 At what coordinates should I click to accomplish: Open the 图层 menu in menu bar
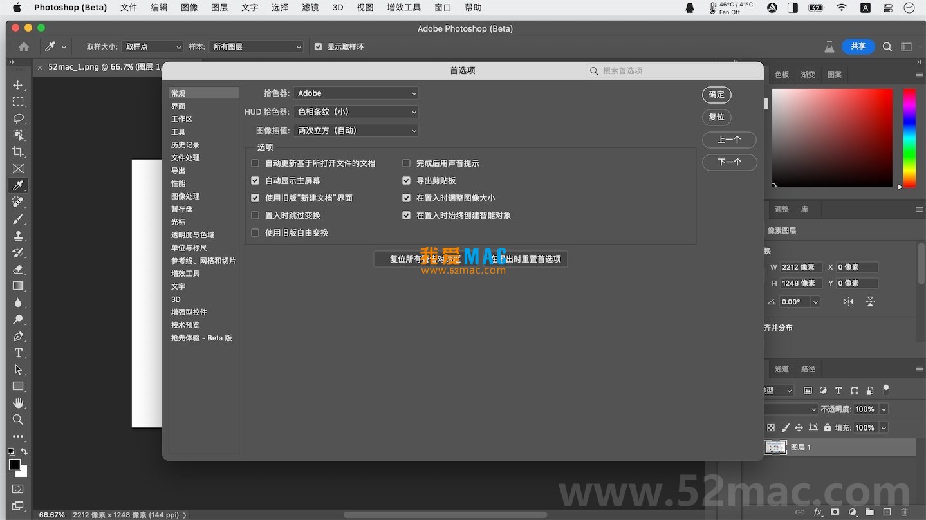point(219,8)
